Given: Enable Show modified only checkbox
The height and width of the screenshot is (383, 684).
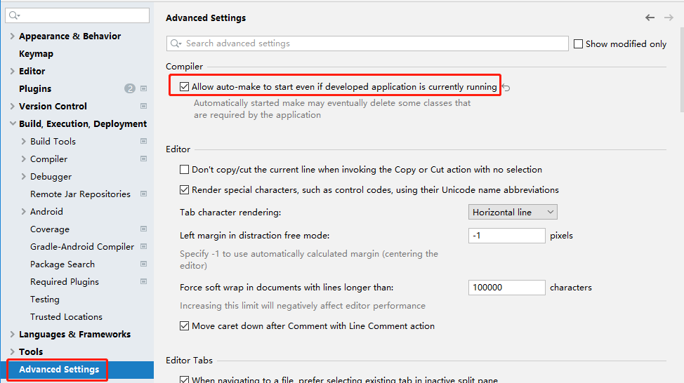Looking at the screenshot, I should (578, 44).
